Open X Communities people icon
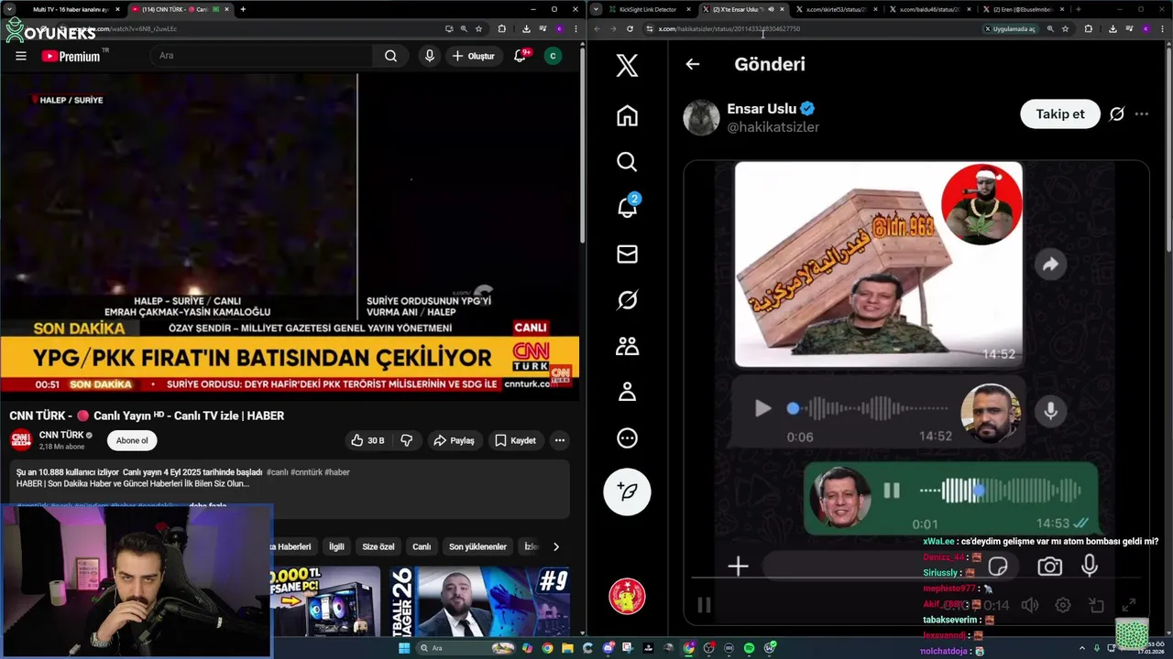This screenshot has height=659, width=1173. (627, 346)
